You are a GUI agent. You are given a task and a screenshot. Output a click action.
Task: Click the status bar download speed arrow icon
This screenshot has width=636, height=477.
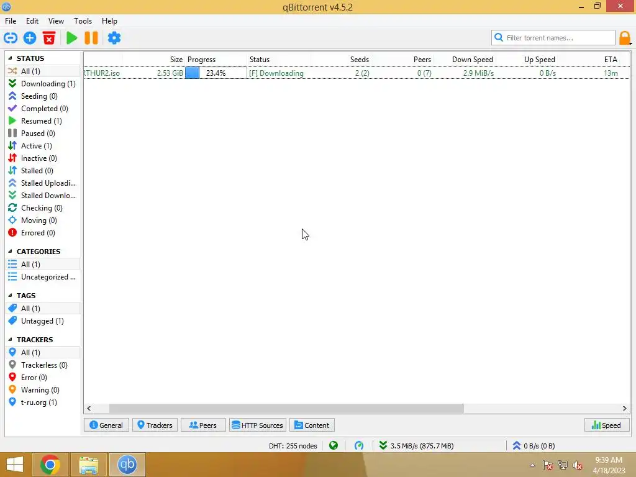[383, 445]
